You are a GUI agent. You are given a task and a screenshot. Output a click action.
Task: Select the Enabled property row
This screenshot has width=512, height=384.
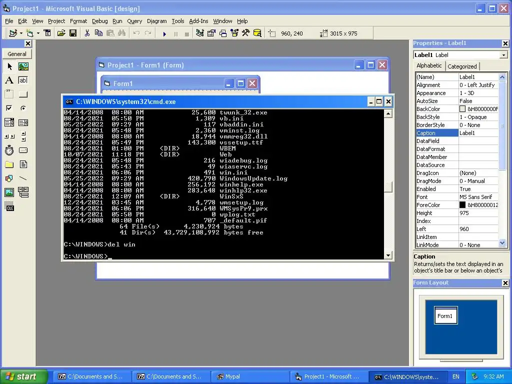tap(457, 189)
